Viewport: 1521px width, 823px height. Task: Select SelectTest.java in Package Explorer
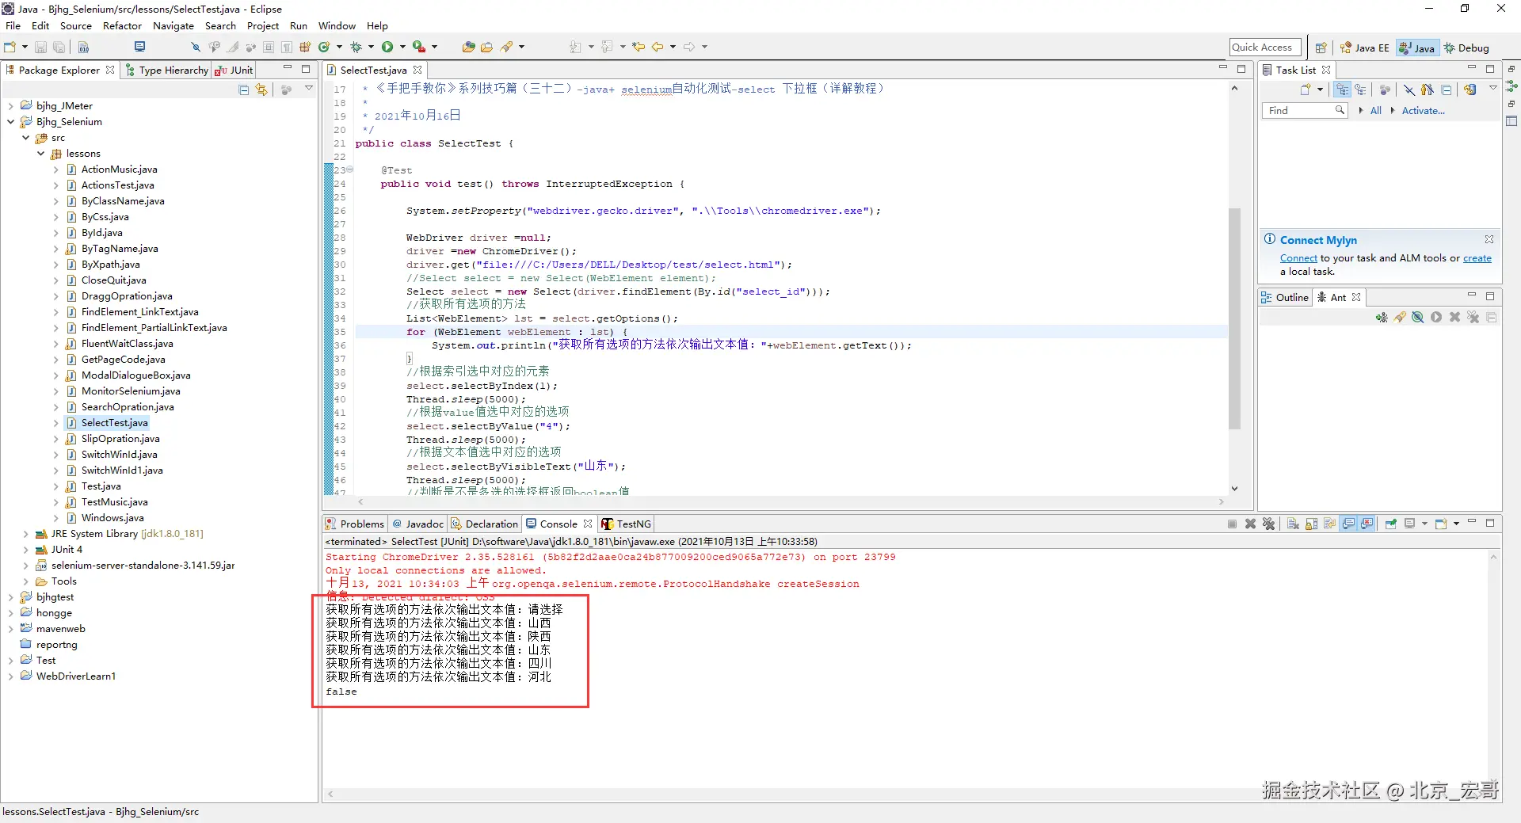pyautogui.click(x=114, y=423)
